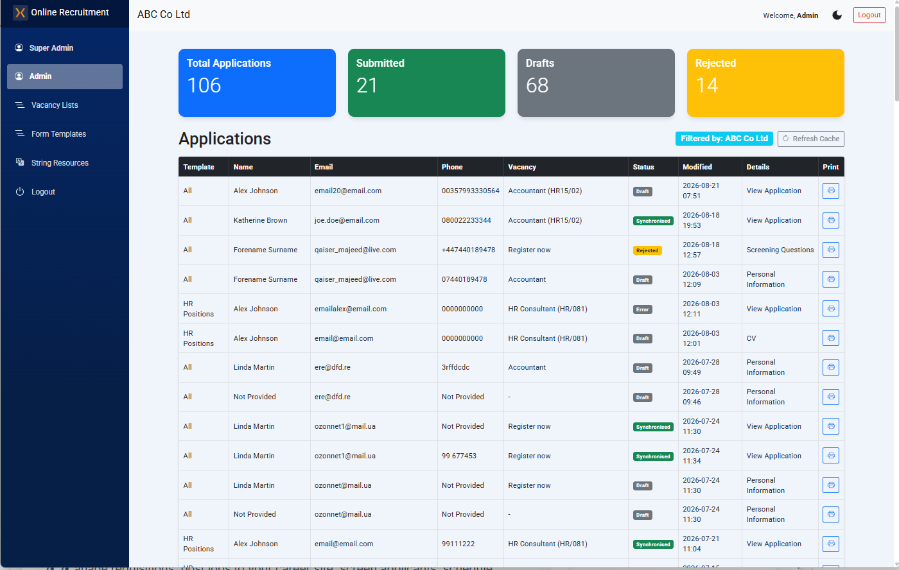899x570 pixels.
Task: Print ozonnet1@mail.ua application from 2026-07-24 11:30
Action: [x=831, y=426]
